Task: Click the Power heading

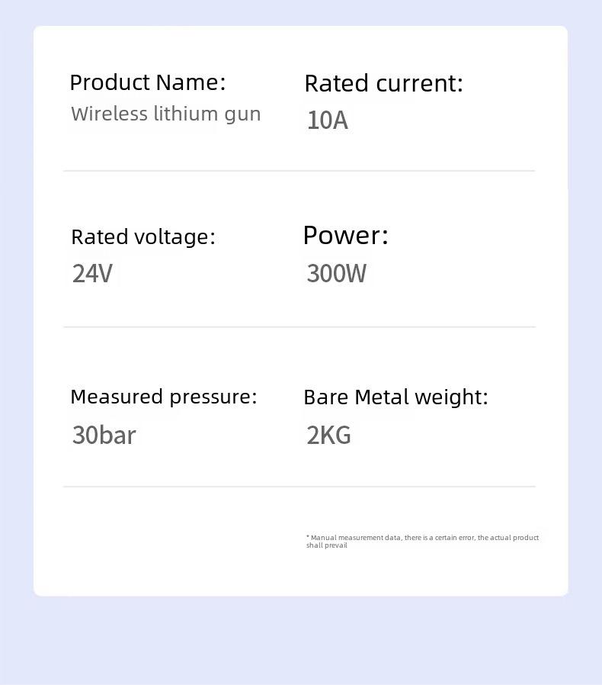Action: tap(345, 236)
